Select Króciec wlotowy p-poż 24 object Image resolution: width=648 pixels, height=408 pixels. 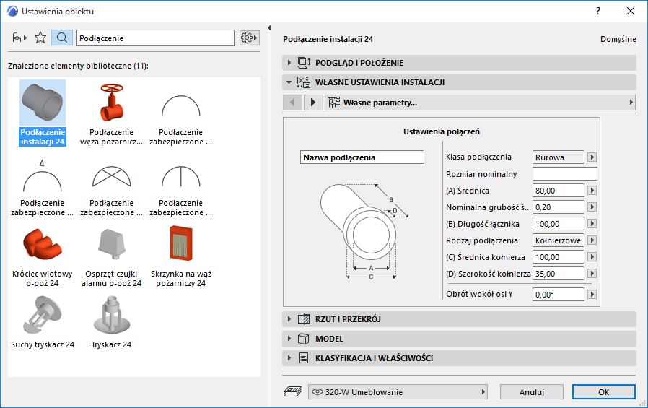43,256
